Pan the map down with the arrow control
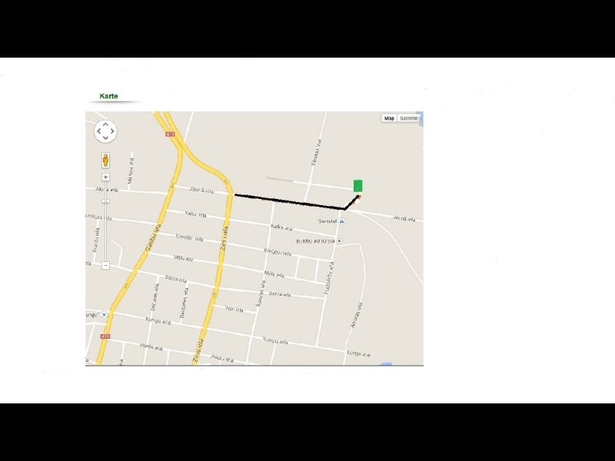Viewport: 615px width, 461px height. coord(105,138)
